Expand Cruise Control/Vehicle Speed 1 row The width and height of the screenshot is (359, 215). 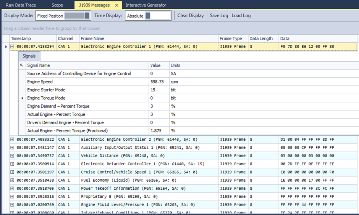pyautogui.click(x=12, y=172)
